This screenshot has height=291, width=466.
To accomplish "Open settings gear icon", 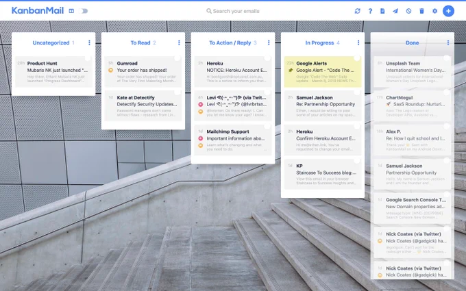I will [x=434, y=11].
